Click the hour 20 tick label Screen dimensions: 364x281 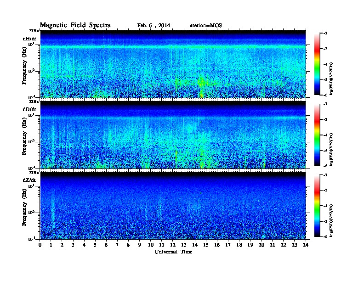262,245
